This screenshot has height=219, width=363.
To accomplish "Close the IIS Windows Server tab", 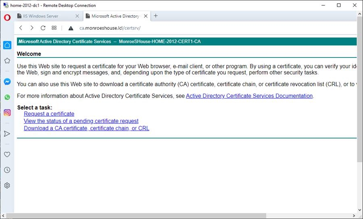I will tap(77, 16).
